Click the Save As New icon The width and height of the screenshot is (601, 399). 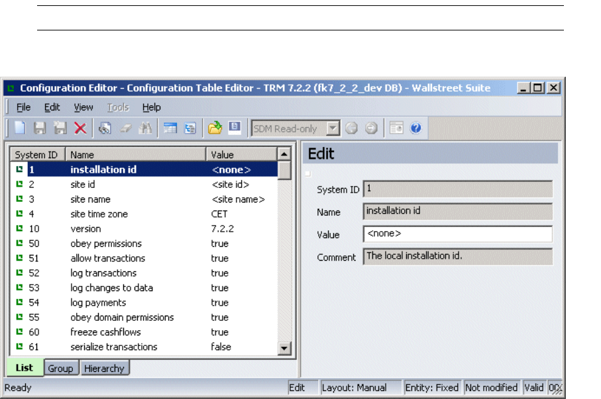60,128
